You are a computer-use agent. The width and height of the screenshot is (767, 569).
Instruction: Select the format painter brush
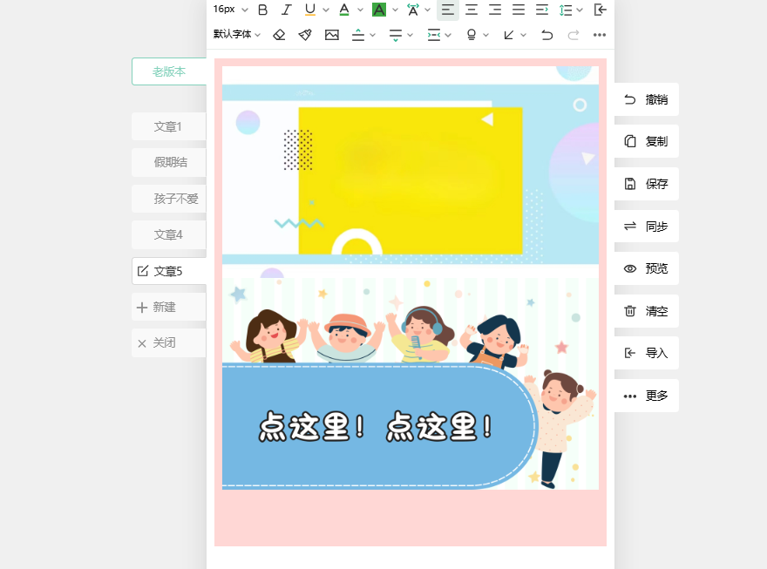pos(305,35)
